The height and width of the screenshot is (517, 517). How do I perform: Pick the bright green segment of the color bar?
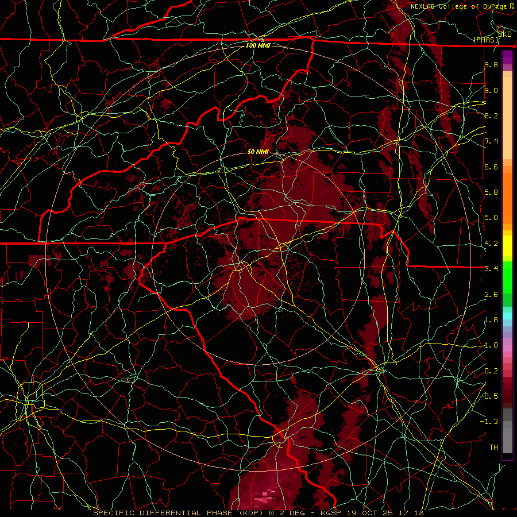[507, 279]
